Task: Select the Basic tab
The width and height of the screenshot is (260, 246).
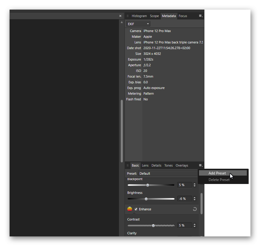Action: 135,165
